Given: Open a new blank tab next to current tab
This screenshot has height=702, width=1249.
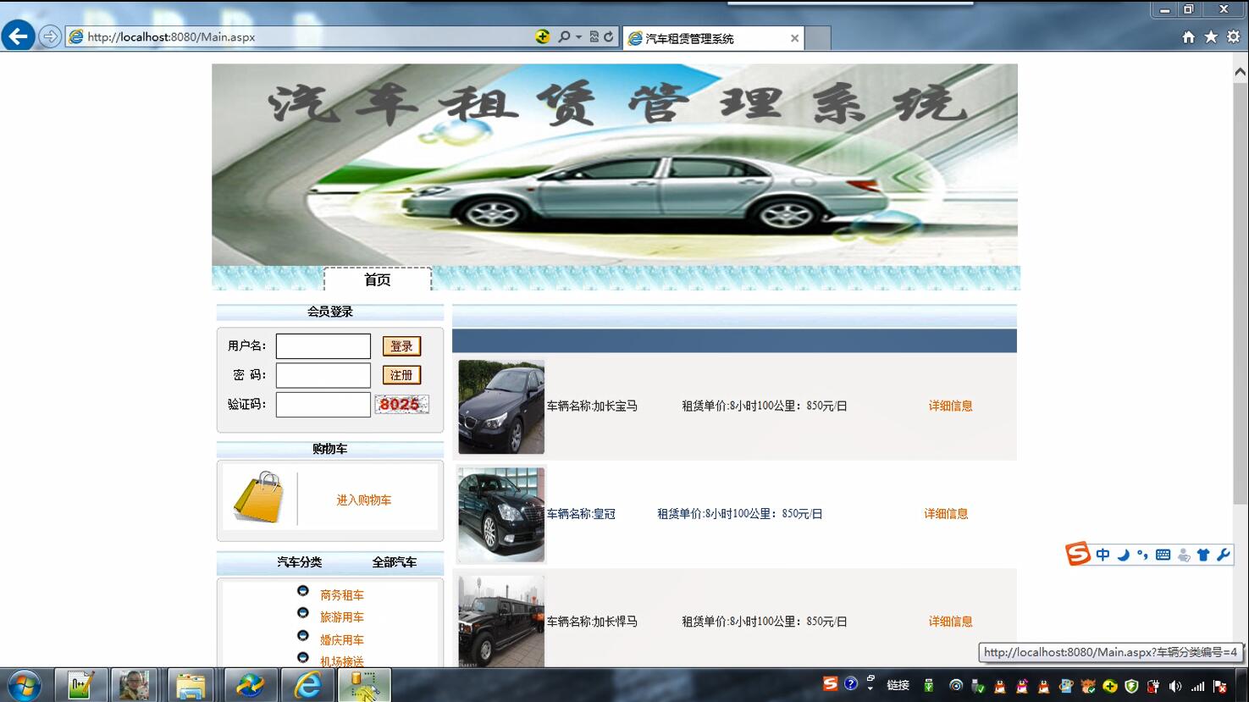Looking at the screenshot, I should 817,38.
